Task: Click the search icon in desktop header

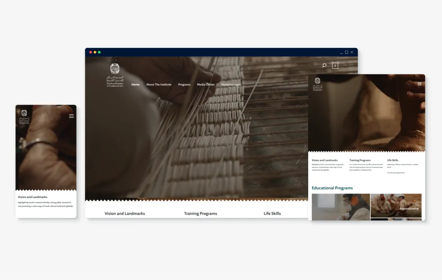Action: click(324, 65)
